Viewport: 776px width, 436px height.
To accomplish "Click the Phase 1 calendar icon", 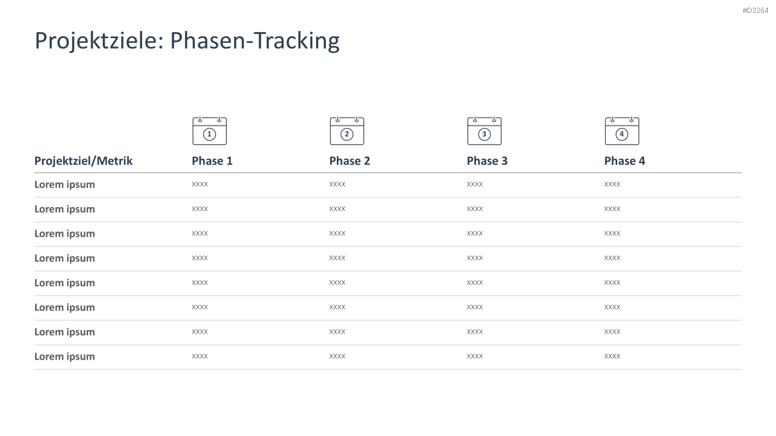I will (x=210, y=131).
